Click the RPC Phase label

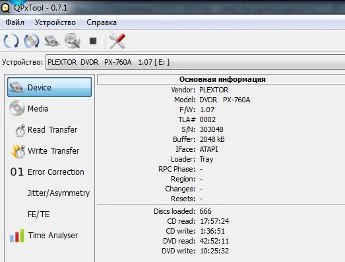coord(177,169)
